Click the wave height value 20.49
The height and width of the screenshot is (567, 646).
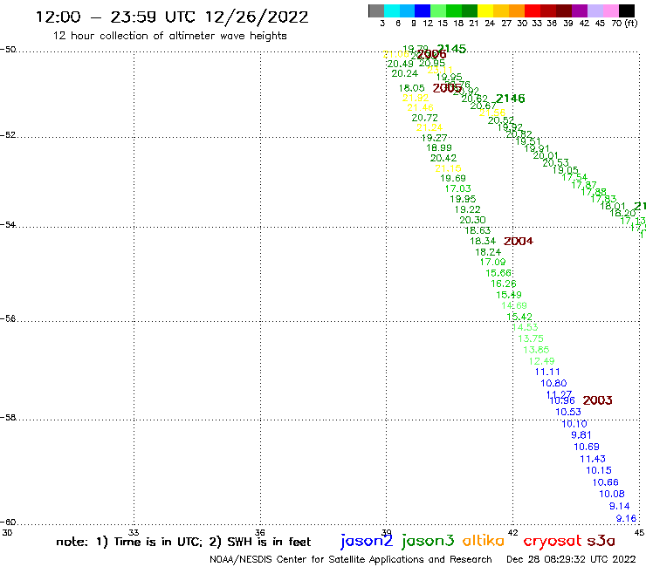pos(401,64)
